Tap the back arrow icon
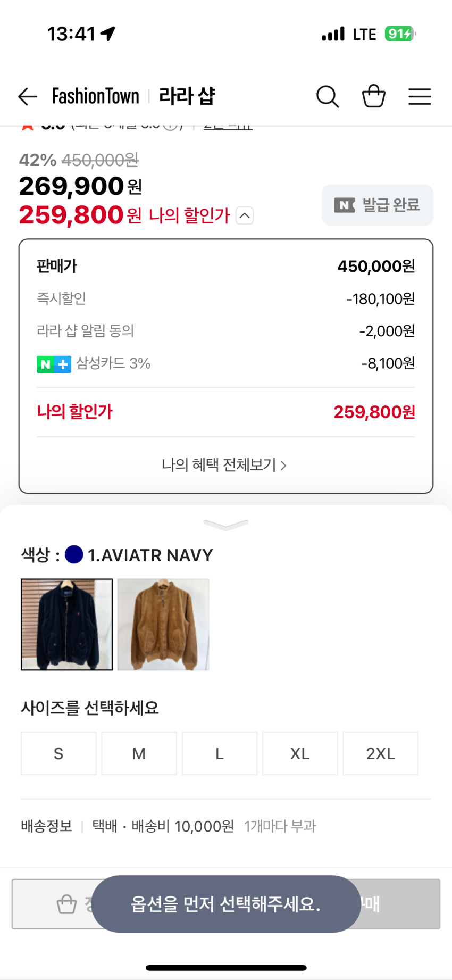Screen dimensions: 452x980 [x=28, y=97]
